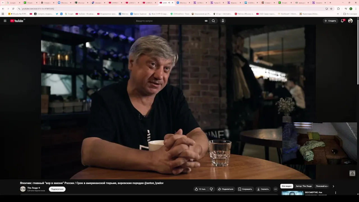Click the Скачать download button
The width and height of the screenshot is (359, 202).
click(263, 189)
